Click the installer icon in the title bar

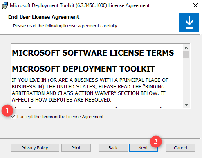[4, 5]
